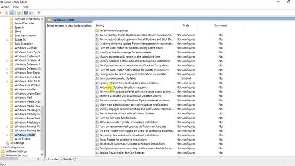The height and width of the screenshot is (166, 295).
Task: Select 'Automatic Updates detection frequency' policy
Action: point(124,87)
